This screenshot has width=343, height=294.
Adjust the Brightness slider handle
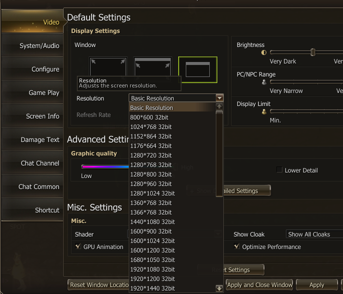[x=313, y=52]
